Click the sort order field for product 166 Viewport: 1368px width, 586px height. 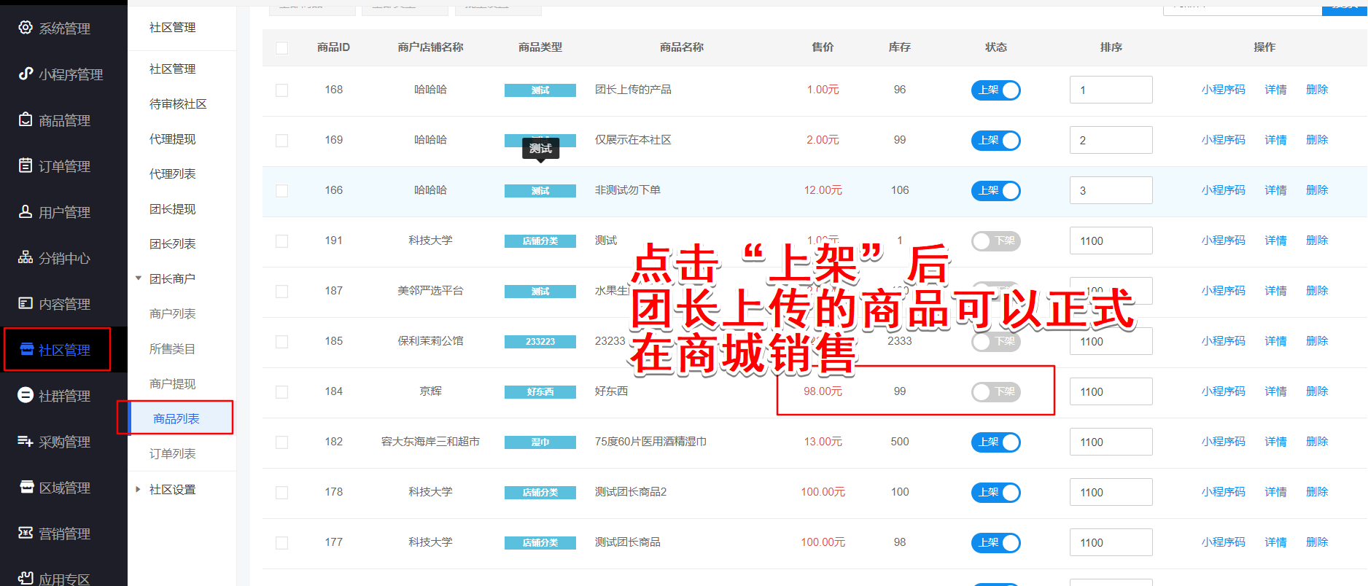click(1111, 190)
